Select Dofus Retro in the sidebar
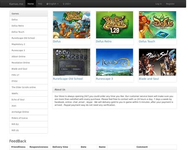The width and height of the screenshot is (188, 150). [x=28, y=26]
